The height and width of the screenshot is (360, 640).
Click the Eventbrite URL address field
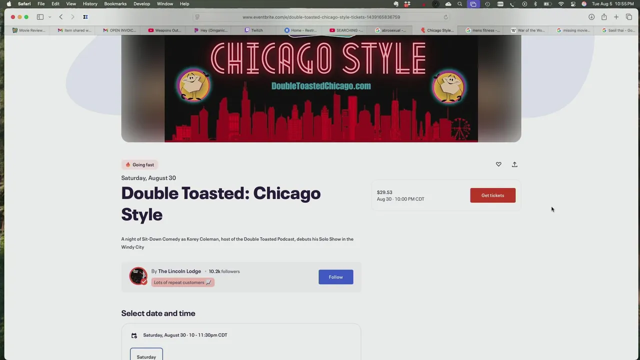click(321, 17)
